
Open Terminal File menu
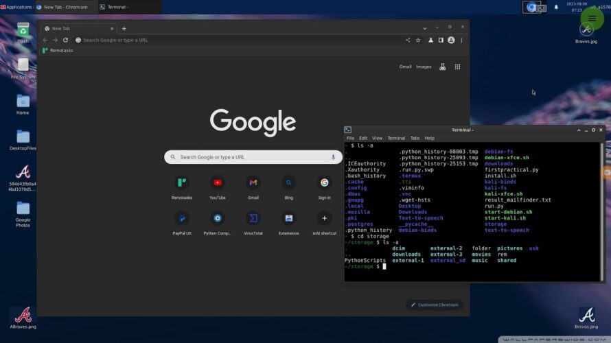pos(350,138)
